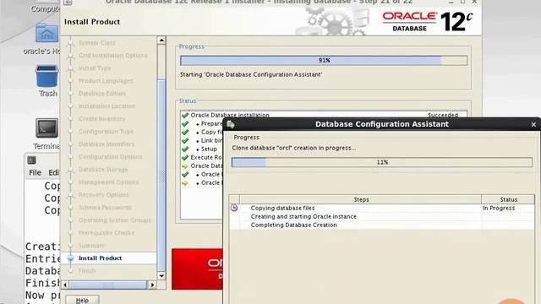Click the Status column header

tap(508, 199)
